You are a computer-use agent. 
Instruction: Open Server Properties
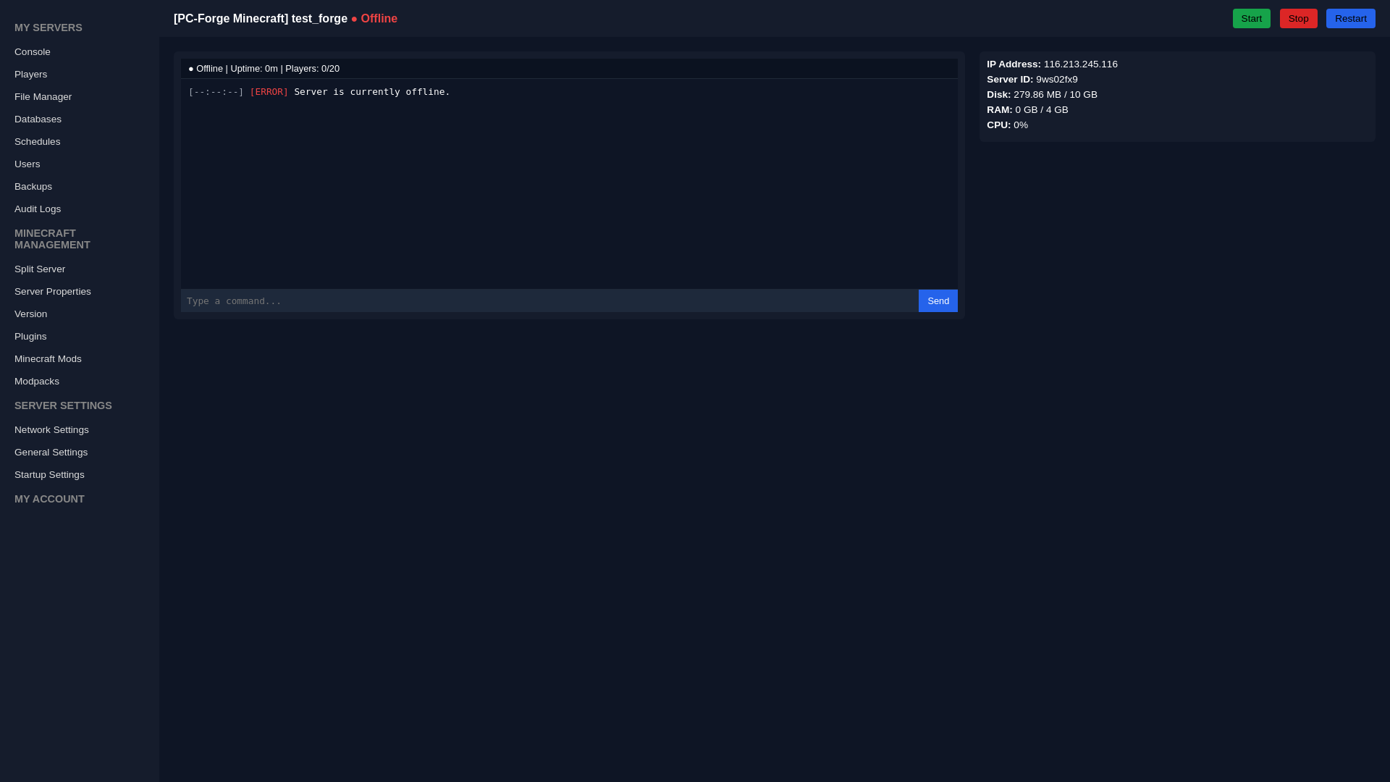point(53,292)
